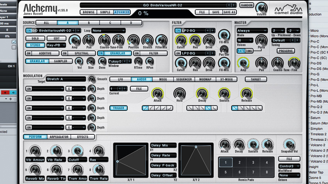The image size is (328, 184).
Task: Toggle first modulation slot ON button
Action: point(29,89)
